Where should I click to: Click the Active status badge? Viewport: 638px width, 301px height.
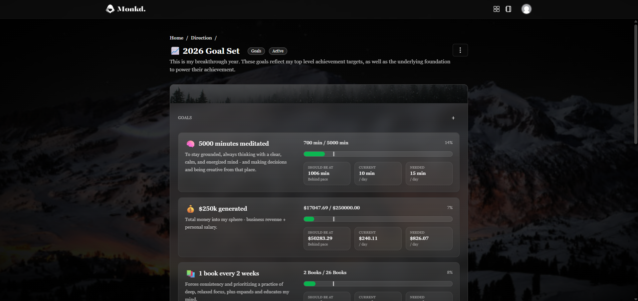tap(278, 51)
